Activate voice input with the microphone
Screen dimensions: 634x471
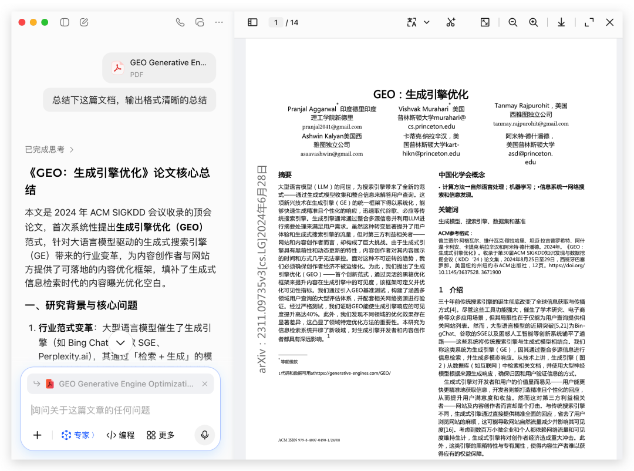point(204,435)
